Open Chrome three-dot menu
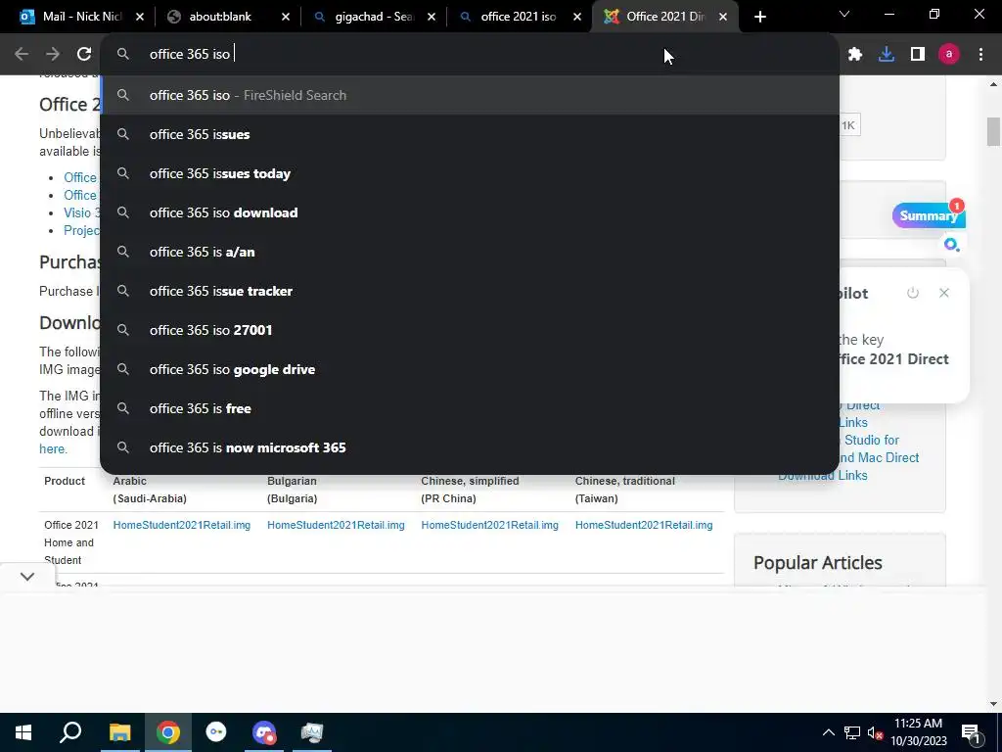The width and height of the screenshot is (1002, 752). point(980,55)
